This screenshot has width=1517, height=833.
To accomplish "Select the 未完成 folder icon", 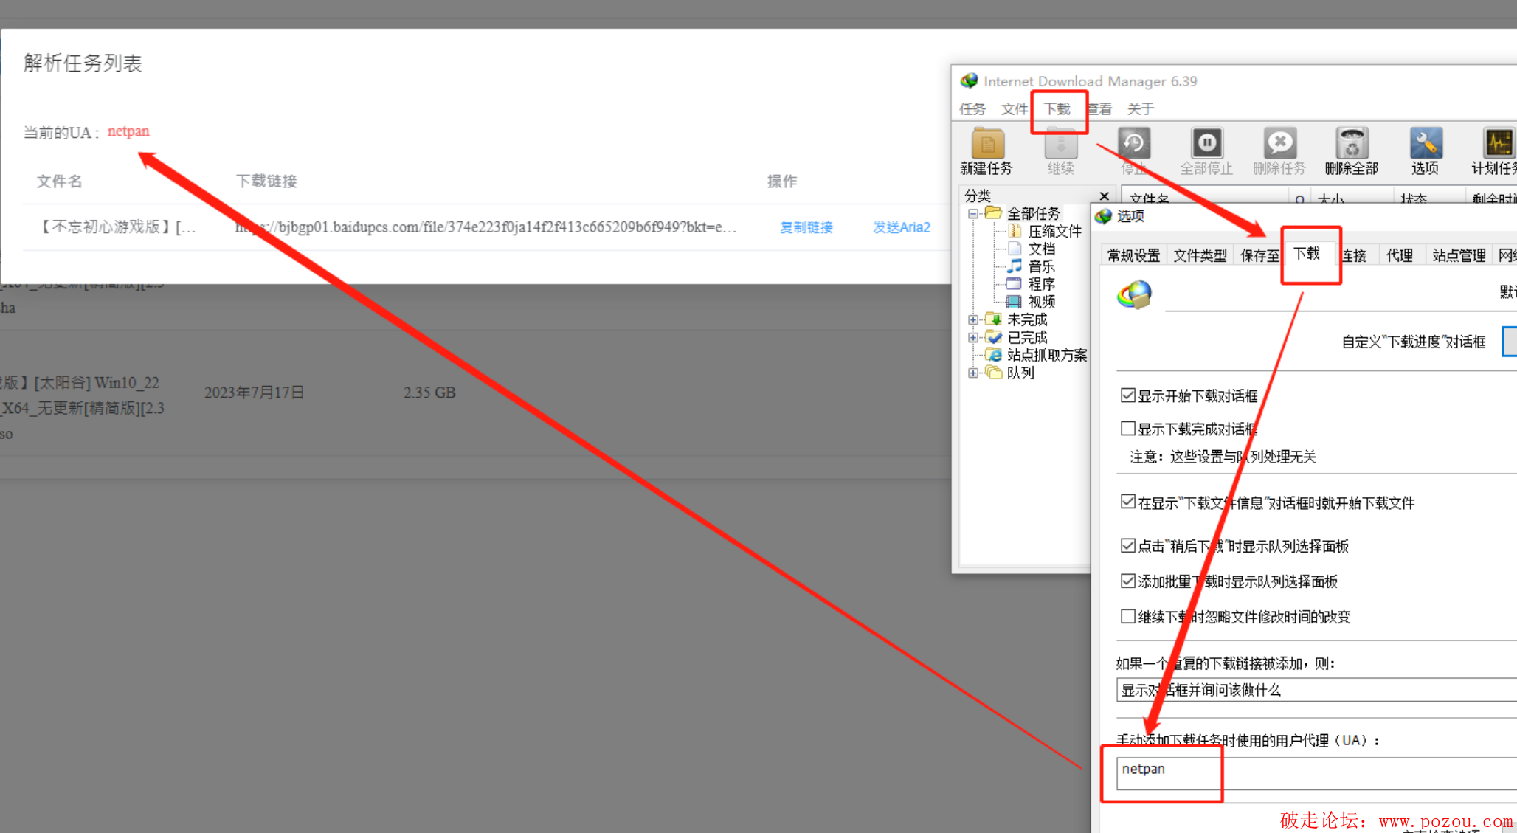I will point(994,319).
